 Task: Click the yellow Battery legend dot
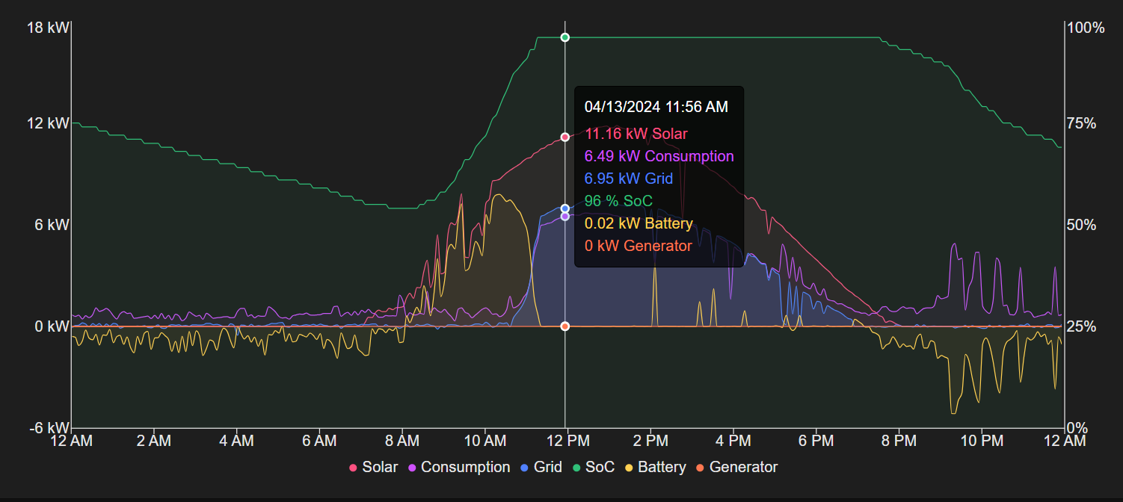pyautogui.click(x=627, y=468)
